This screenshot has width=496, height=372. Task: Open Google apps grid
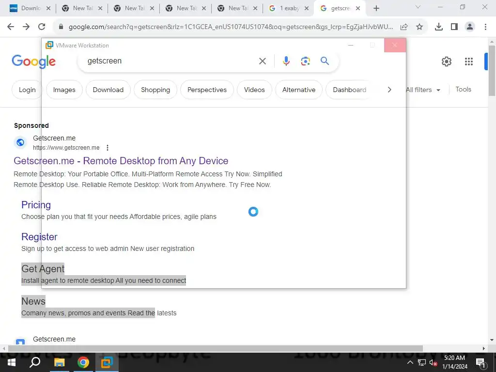point(469,62)
